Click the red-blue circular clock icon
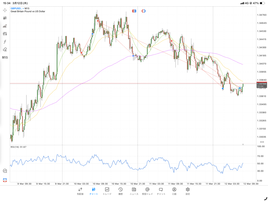Image resolution: width=268 pixels, height=201 pixels. (x=143, y=11)
